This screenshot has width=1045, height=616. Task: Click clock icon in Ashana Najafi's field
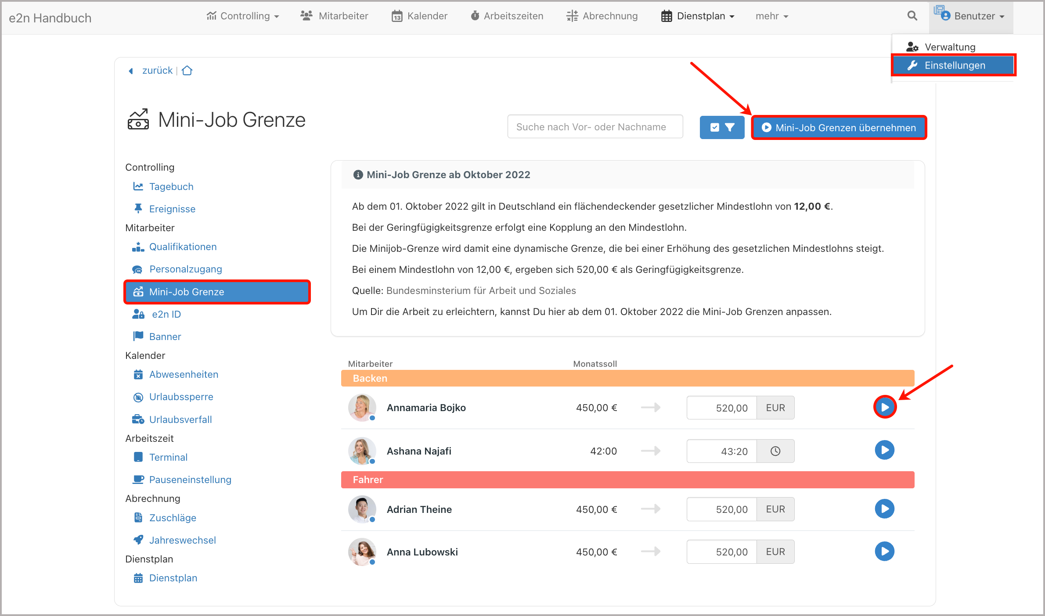[x=775, y=451]
